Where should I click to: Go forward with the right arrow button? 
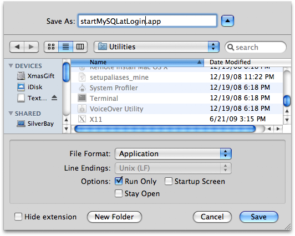click(x=31, y=47)
